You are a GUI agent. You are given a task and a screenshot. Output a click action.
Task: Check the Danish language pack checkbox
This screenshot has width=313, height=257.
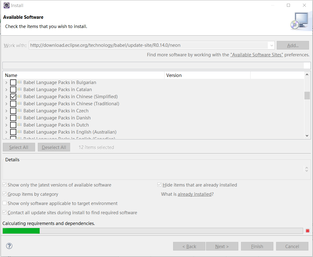point(13,118)
